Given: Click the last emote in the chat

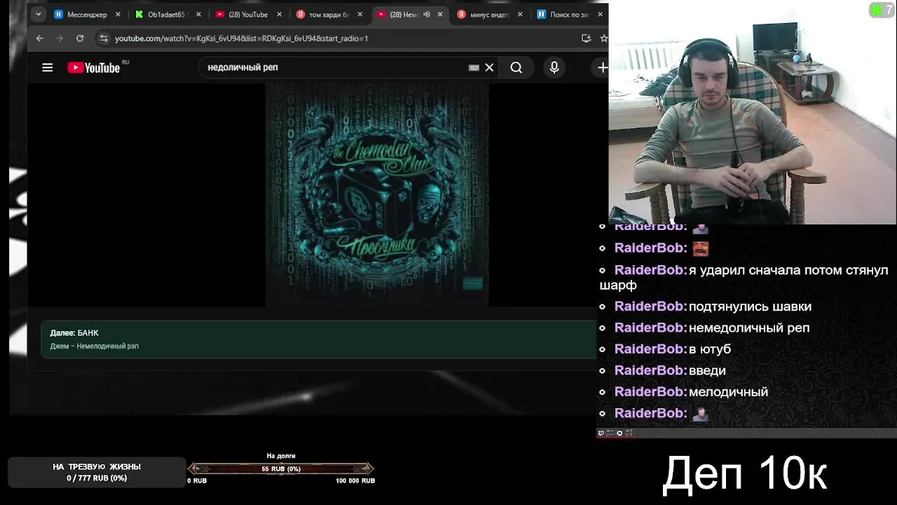Looking at the screenshot, I should click(x=700, y=414).
